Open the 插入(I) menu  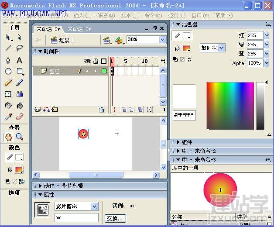pos(82,16)
